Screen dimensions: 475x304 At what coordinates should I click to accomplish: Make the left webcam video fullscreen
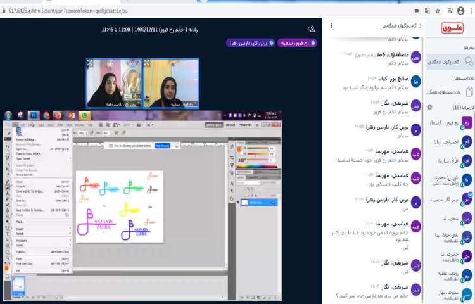pos(90,63)
